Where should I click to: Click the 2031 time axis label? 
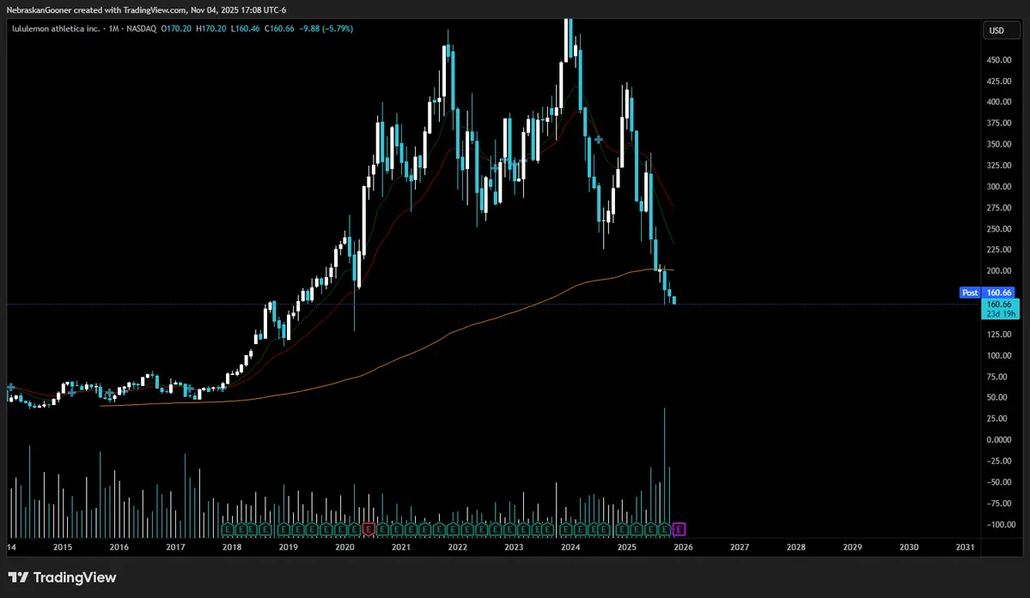[965, 547]
